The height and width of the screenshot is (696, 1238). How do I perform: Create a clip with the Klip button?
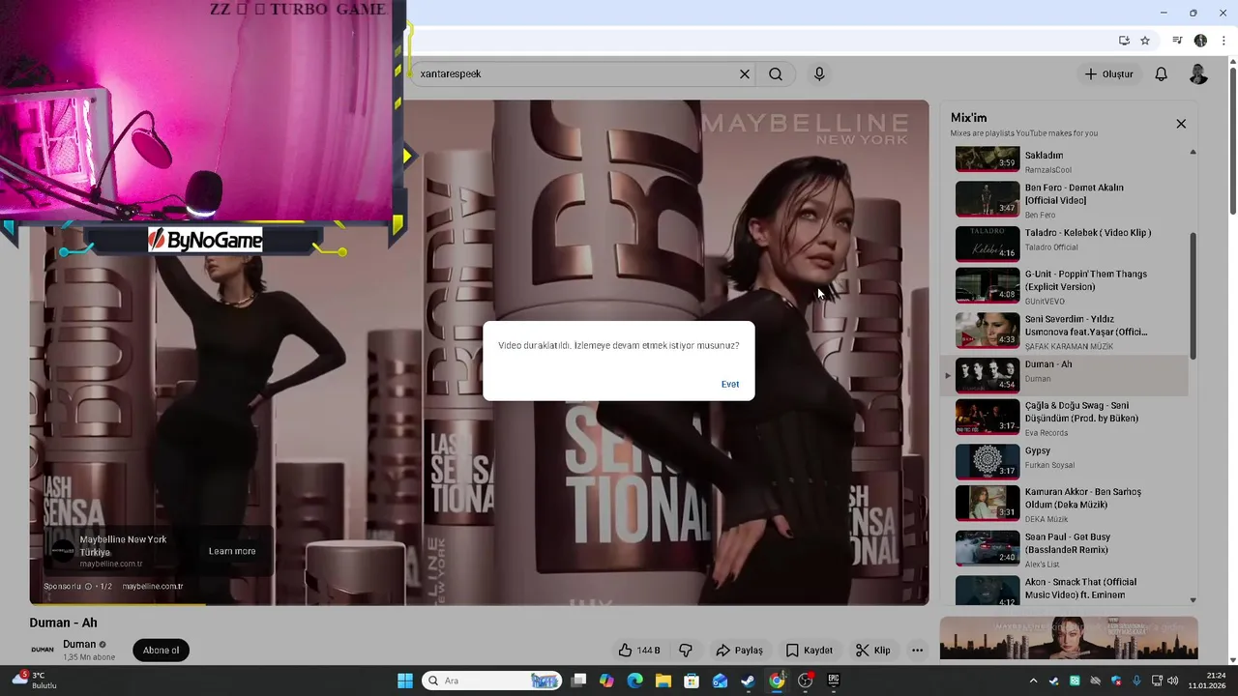point(873,651)
